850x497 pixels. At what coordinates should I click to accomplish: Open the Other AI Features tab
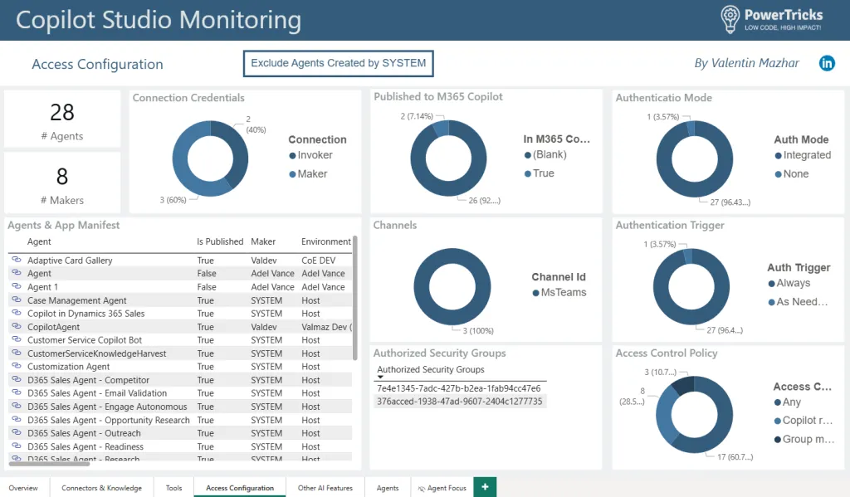pos(325,488)
